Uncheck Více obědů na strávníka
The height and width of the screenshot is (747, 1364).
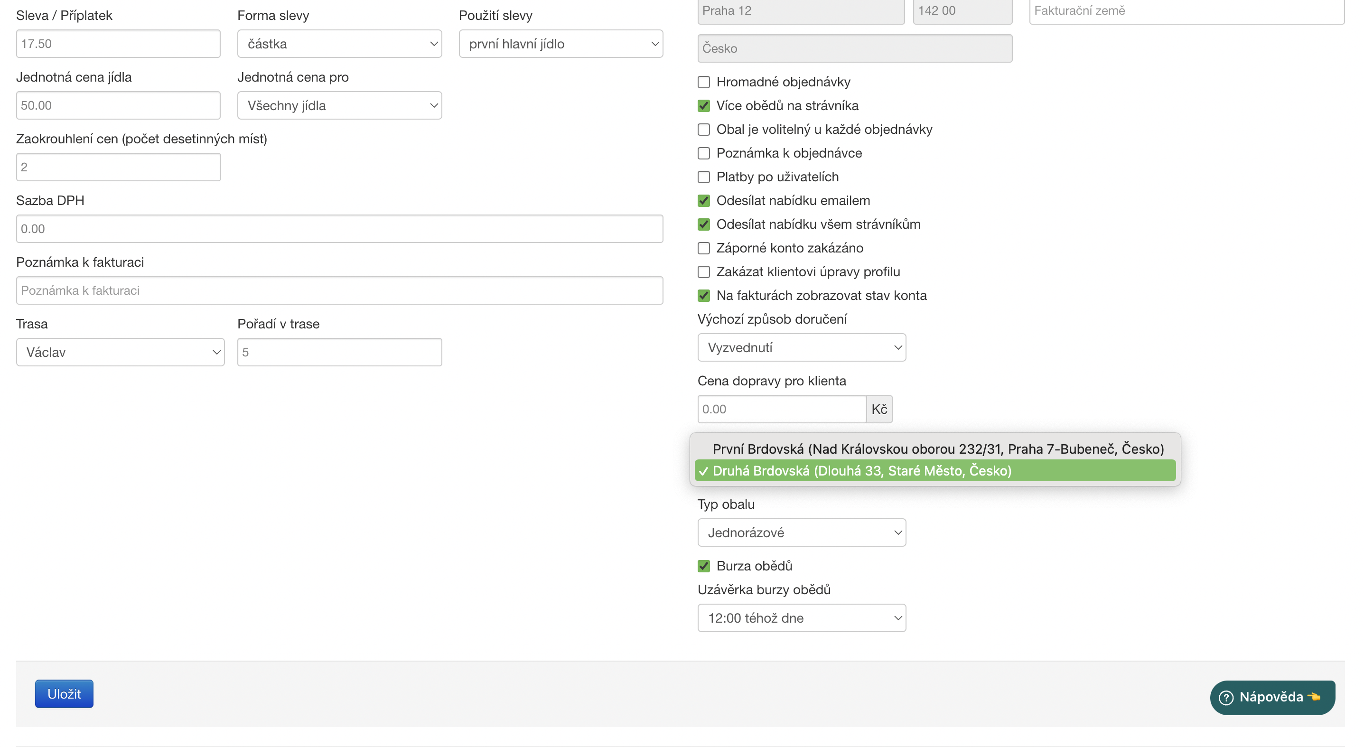pyautogui.click(x=704, y=106)
